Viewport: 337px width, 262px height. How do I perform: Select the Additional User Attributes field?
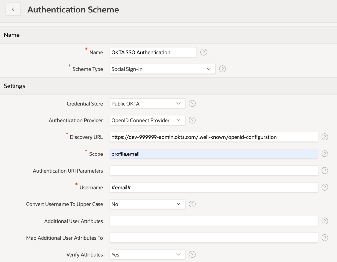coord(213,221)
